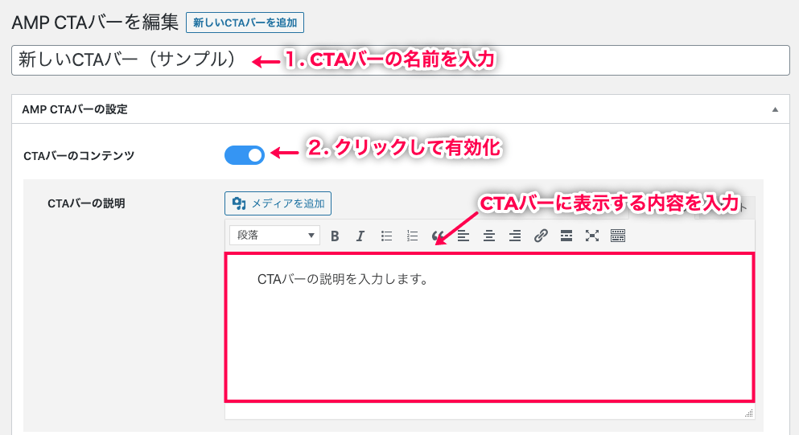799x435 pixels.
Task: Align text right
Action: point(515,236)
